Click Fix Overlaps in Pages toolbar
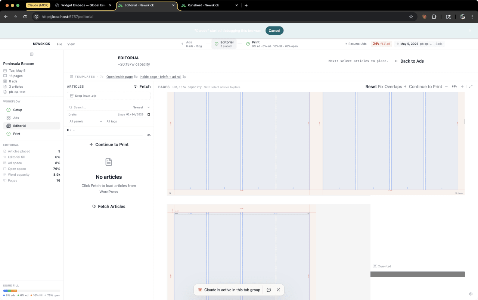The width and height of the screenshot is (478, 300). coord(390,87)
